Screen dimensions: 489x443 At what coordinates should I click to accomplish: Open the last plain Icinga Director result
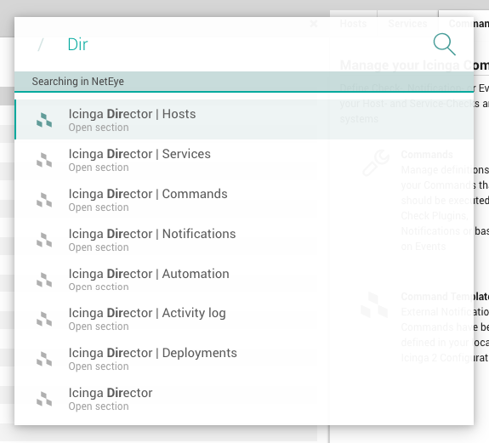point(244,399)
